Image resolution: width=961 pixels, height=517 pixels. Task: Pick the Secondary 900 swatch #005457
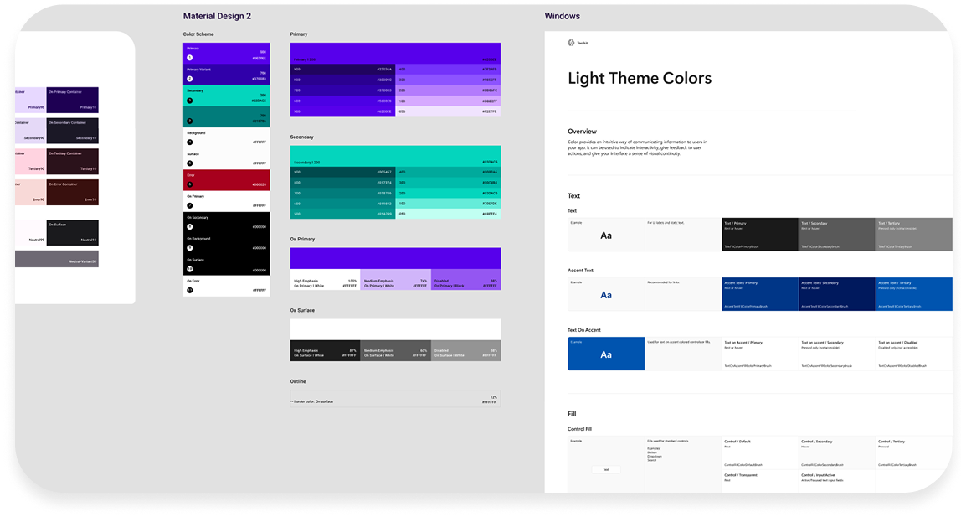point(342,172)
